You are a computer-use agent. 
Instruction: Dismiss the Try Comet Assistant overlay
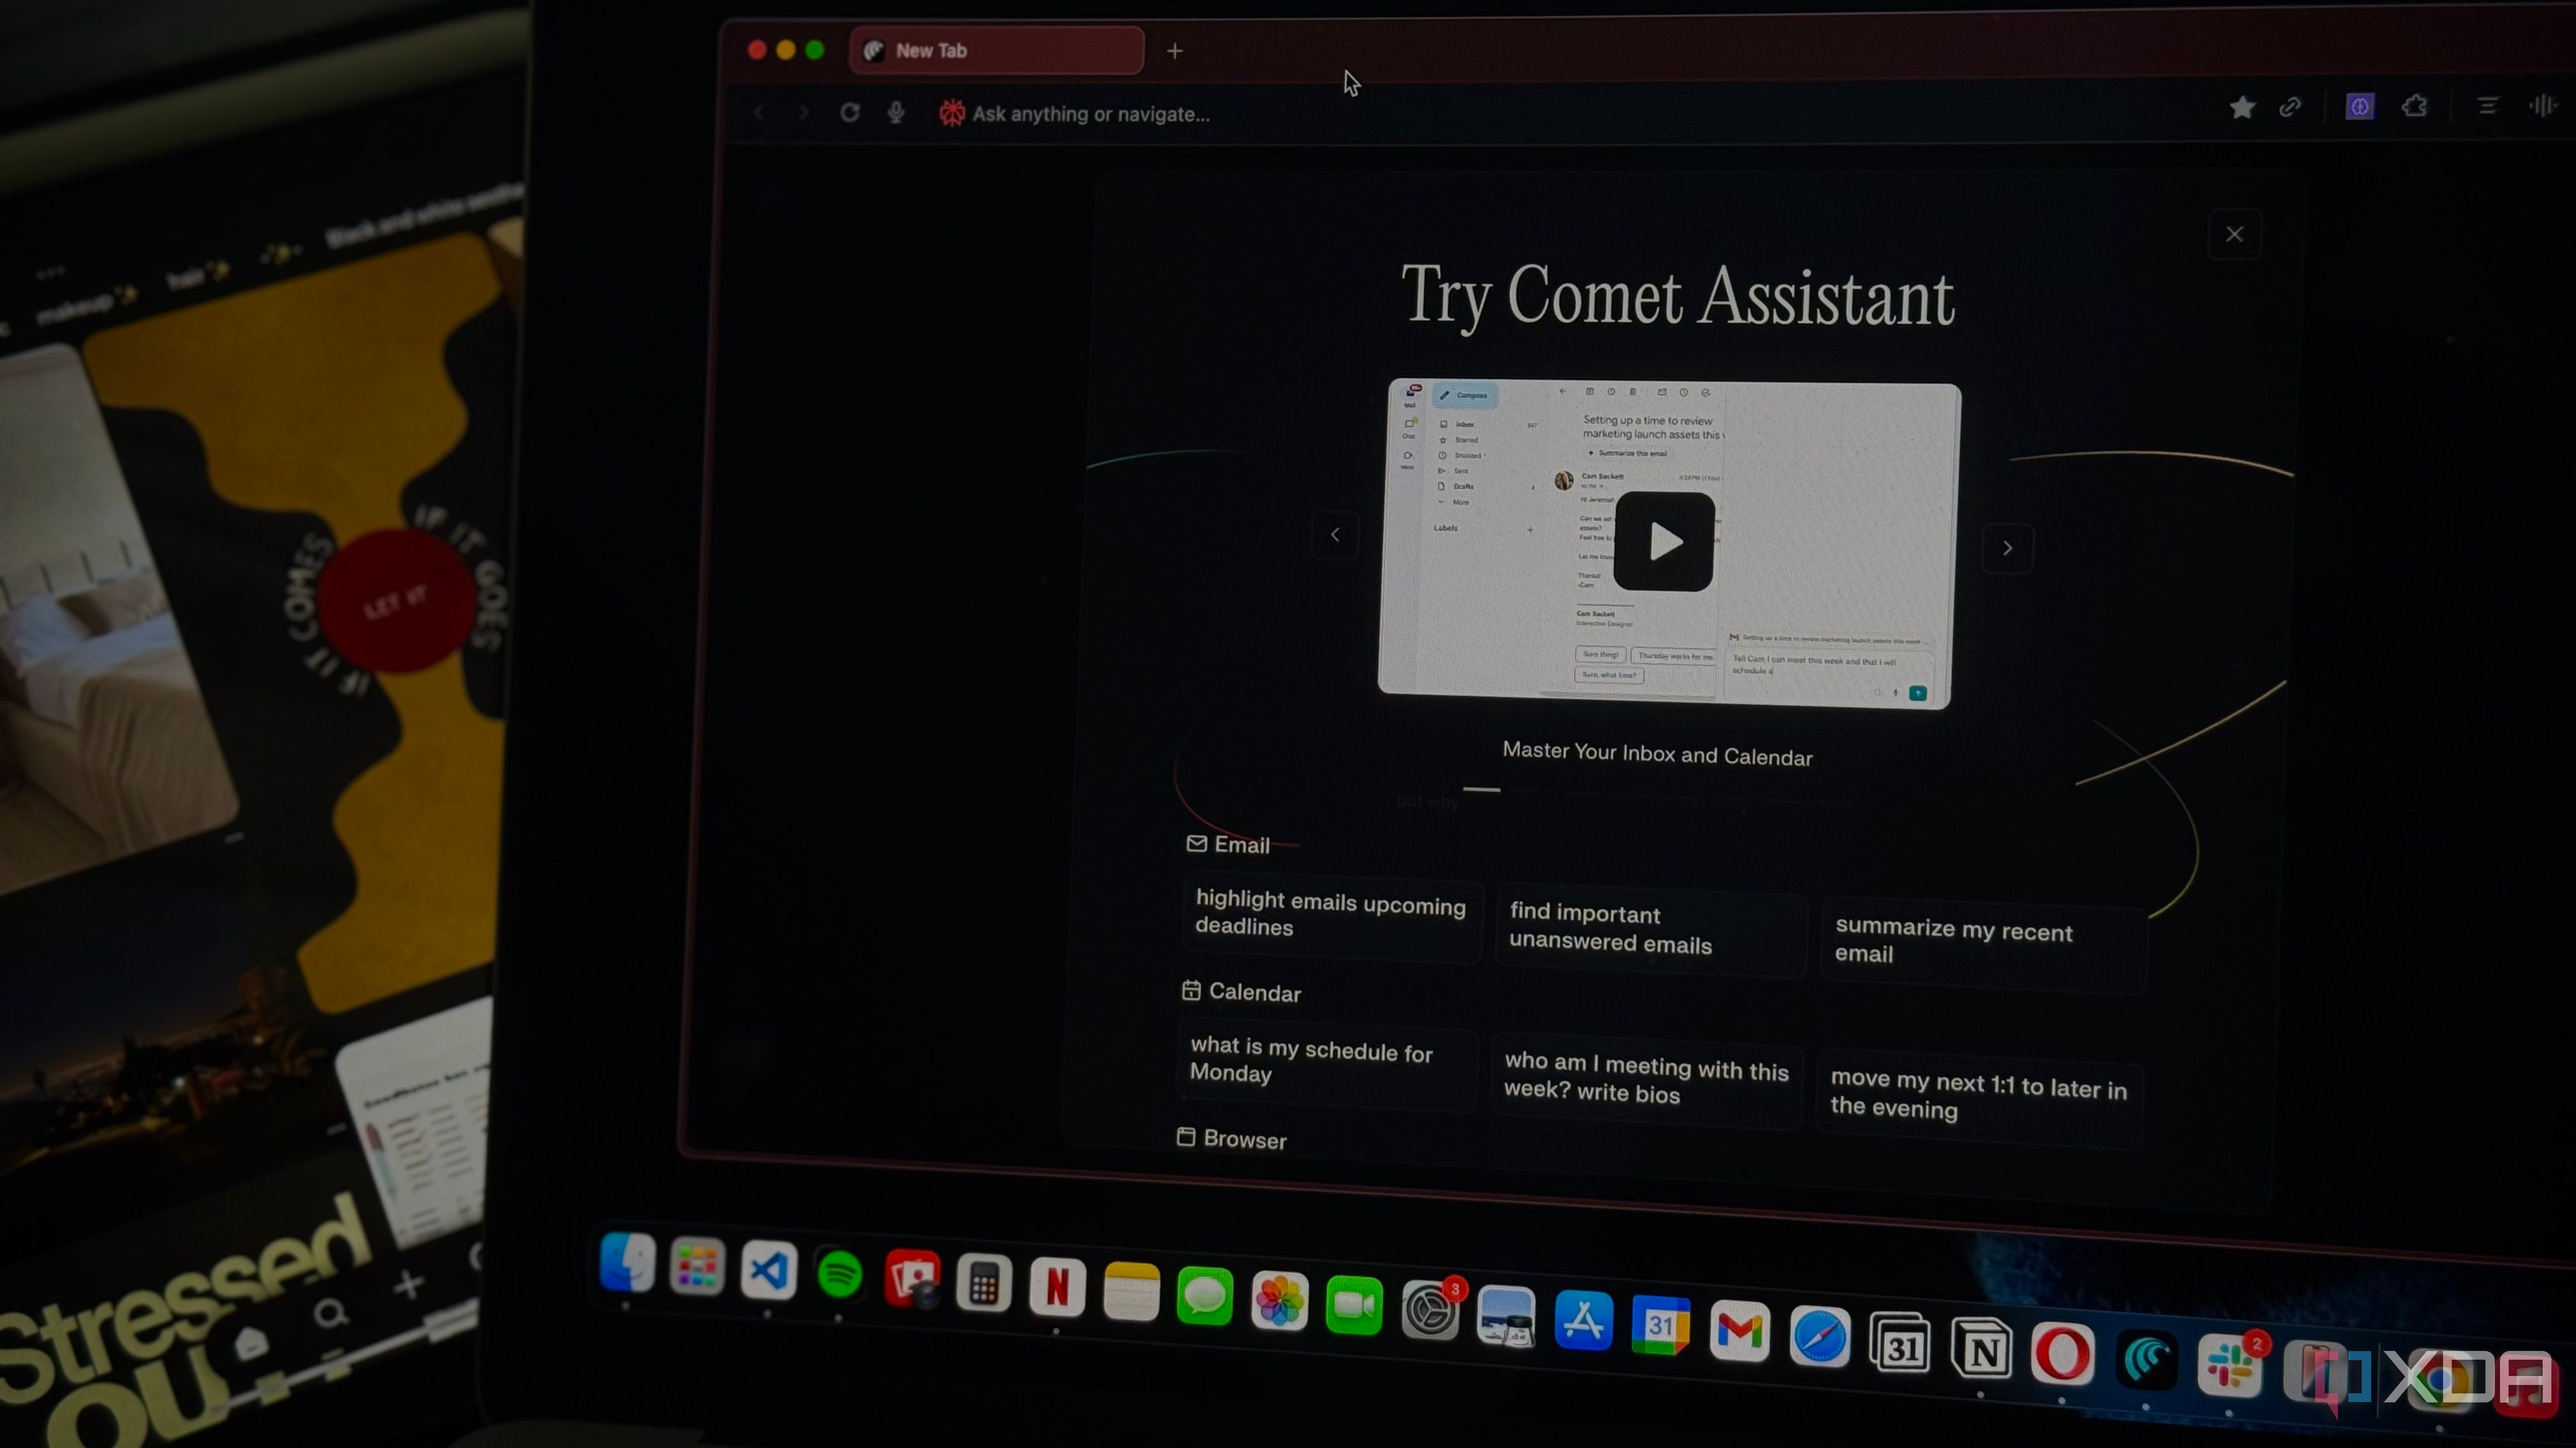coord(2234,234)
